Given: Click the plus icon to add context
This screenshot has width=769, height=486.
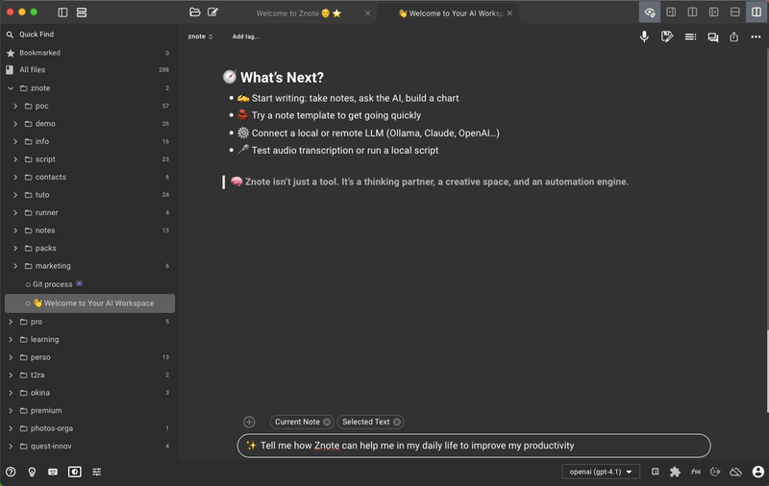Looking at the screenshot, I should (249, 422).
